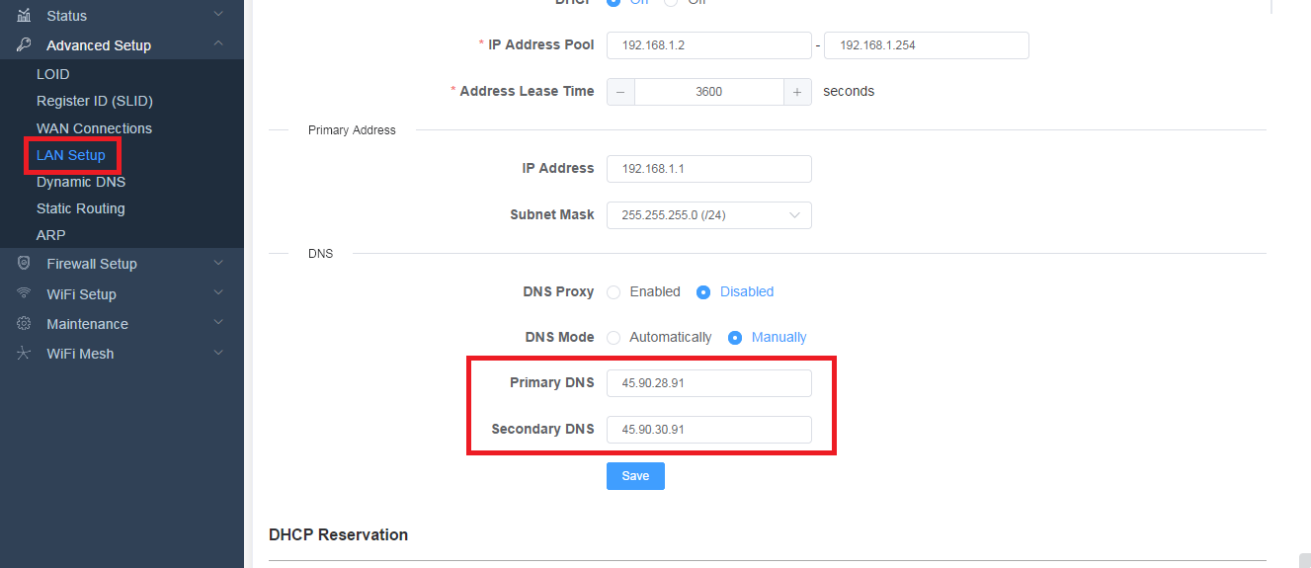1311x568 pixels.
Task: Open Dynamic DNS page
Action: [81, 182]
